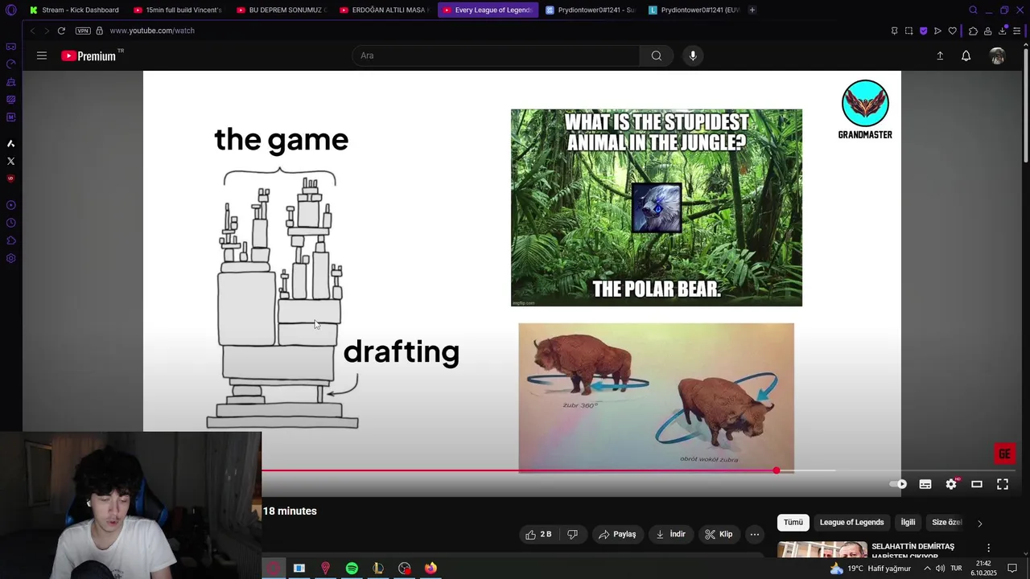Click the Ara search field

pyautogui.click(x=496, y=55)
